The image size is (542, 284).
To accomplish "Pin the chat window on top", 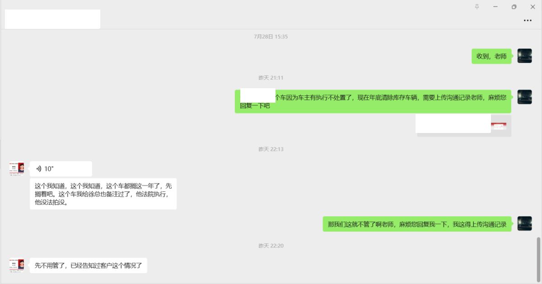I will click(477, 7).
